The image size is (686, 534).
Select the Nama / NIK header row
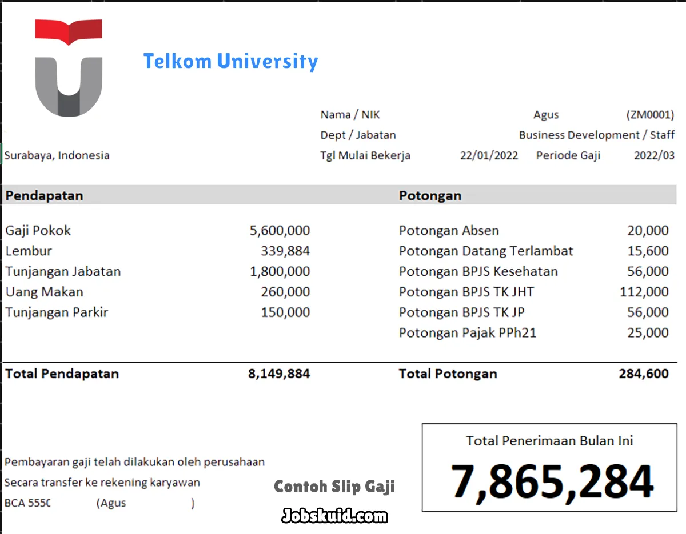pyautogui.click(x=349, y=114)
